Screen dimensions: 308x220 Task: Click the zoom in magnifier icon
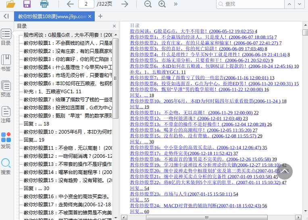(x=162, y=4)
